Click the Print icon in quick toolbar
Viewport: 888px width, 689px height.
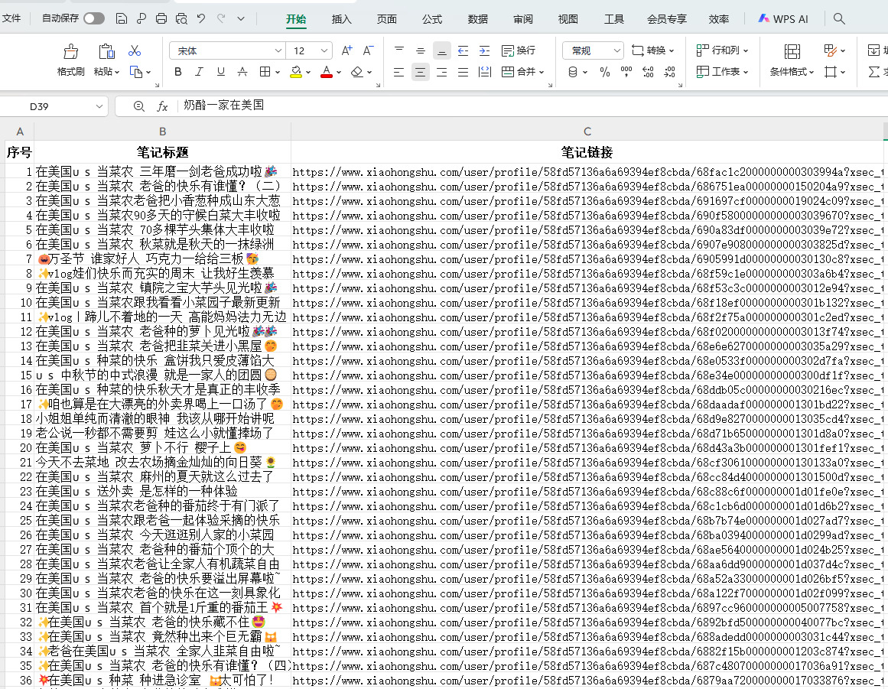[x=161, y=18]
